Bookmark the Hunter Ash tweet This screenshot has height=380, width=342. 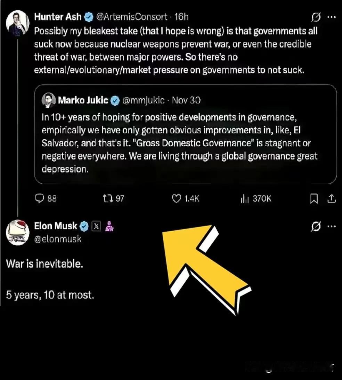point(314,198)
